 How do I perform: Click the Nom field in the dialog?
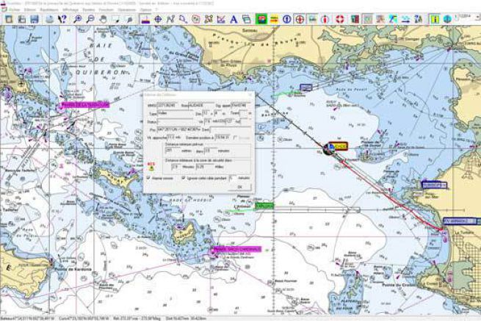coord(200,105)
